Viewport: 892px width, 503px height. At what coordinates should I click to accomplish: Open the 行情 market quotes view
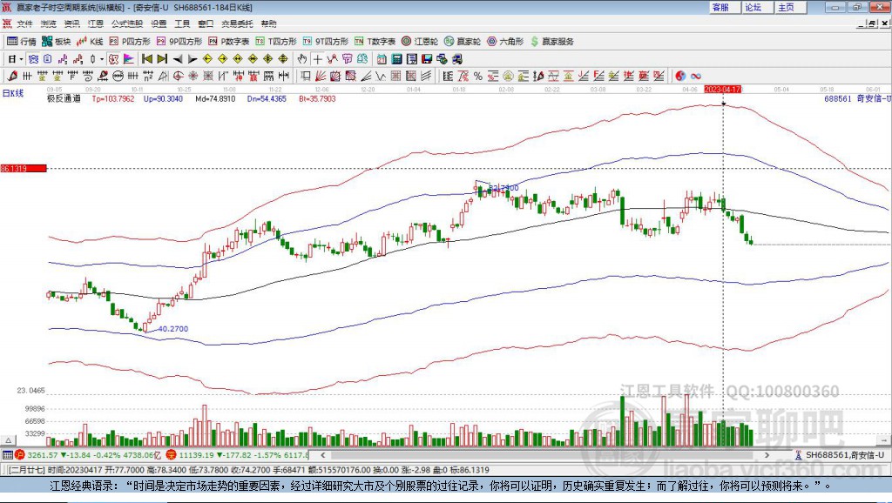[x=22, y=41]
